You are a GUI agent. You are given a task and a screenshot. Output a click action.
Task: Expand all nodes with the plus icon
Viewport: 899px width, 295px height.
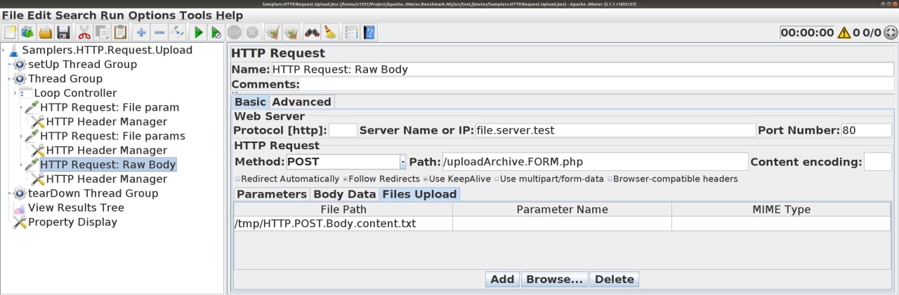click(x=141, y=32)
